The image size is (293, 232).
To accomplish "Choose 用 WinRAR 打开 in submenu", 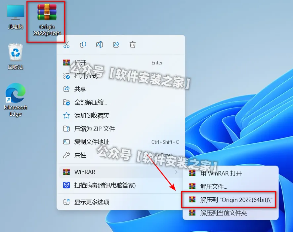I will [x=230, y=174].
